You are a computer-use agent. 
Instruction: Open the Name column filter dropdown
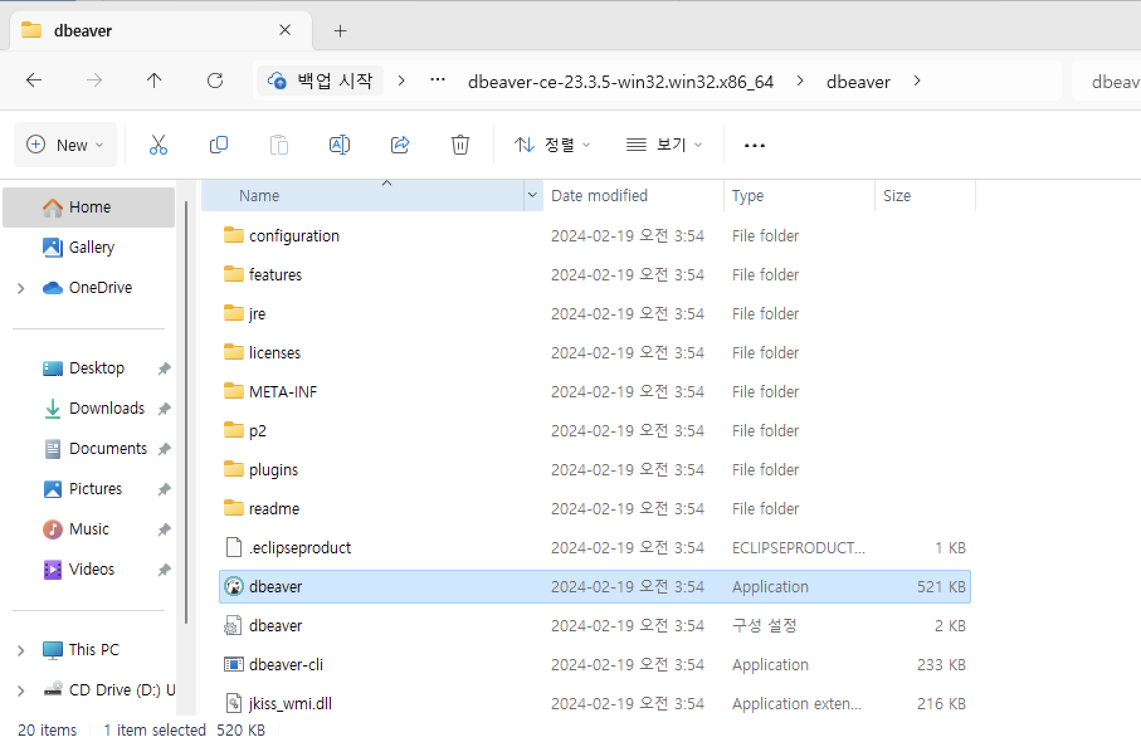click(532, 196)
